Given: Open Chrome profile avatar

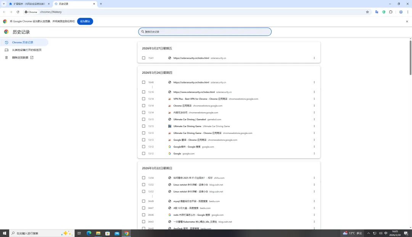Looking at the screenshot, I should point(401,12).
